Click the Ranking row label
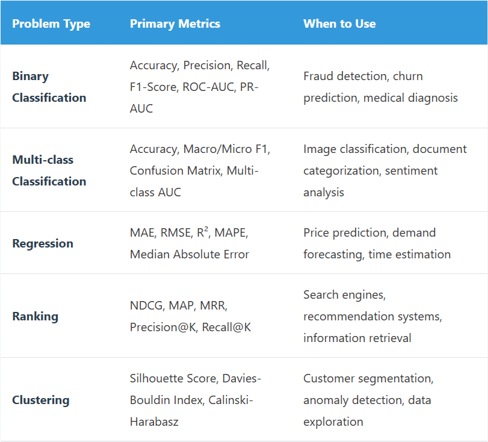The height and width of the screenshot is (442, 488). pyautogui.click(x=35, y=316)
